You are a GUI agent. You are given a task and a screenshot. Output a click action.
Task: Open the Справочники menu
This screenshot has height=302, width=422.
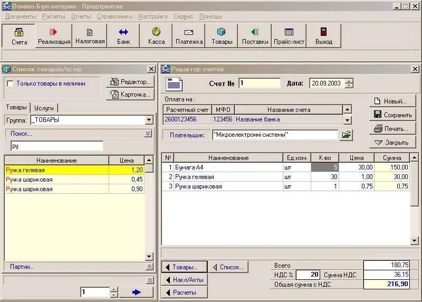click(x=114, y=16)
